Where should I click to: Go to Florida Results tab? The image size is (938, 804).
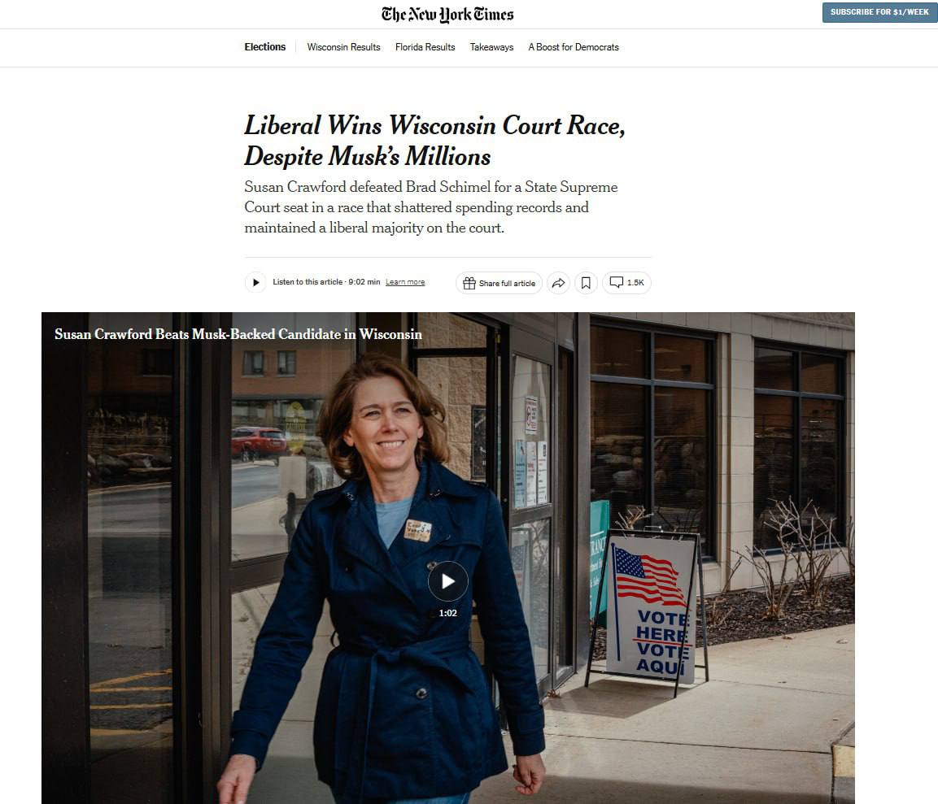point(425,46)
